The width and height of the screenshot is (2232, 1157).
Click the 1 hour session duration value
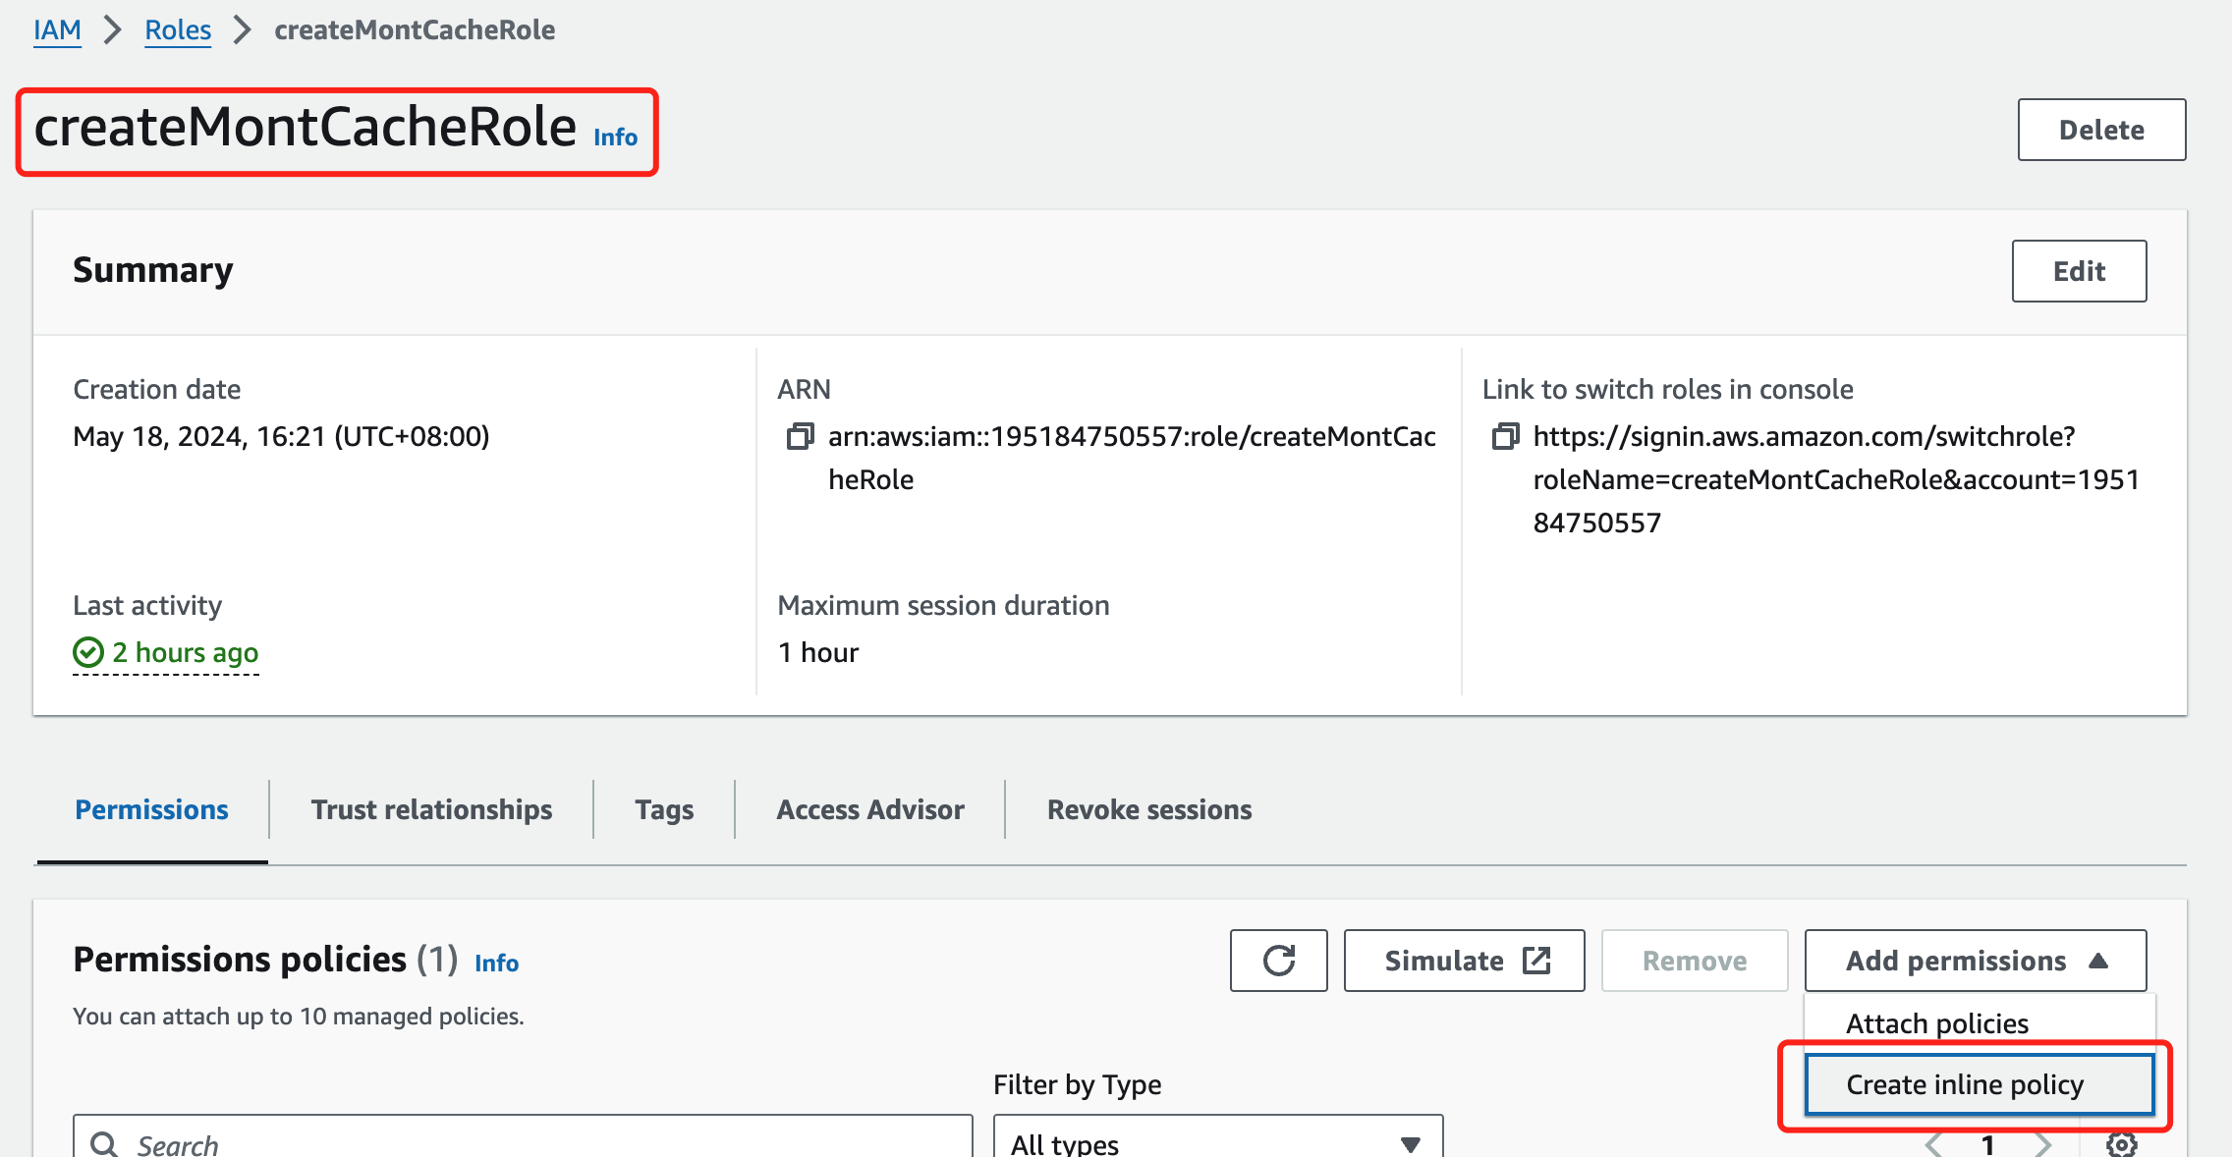point(818,652)
